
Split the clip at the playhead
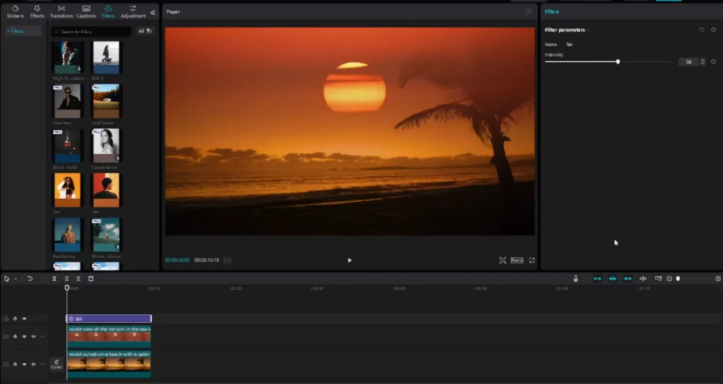tap(54, 279)
